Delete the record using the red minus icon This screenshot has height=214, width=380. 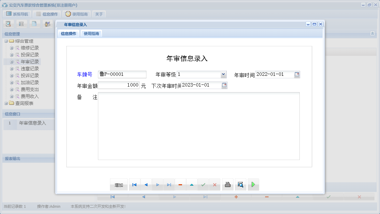coord(180,185)
